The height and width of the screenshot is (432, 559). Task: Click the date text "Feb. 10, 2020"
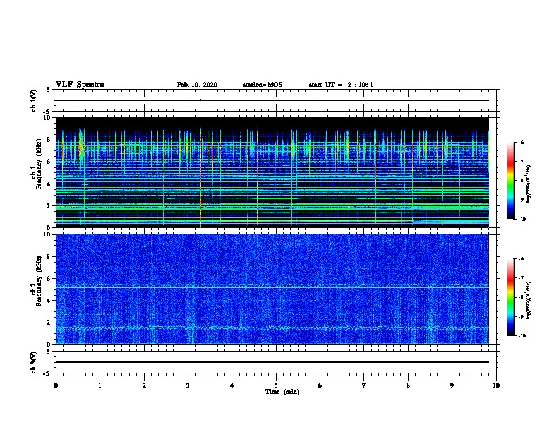pos(197,85)
